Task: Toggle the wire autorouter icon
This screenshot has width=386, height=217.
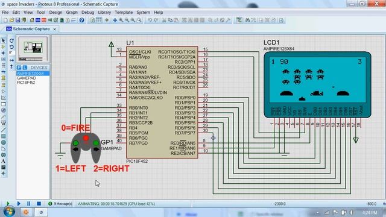Action: click(x=239, y=20)
